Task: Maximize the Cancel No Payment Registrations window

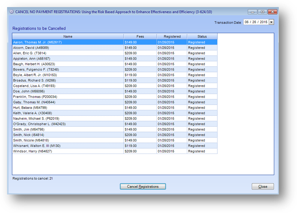Action: point(263,12)
